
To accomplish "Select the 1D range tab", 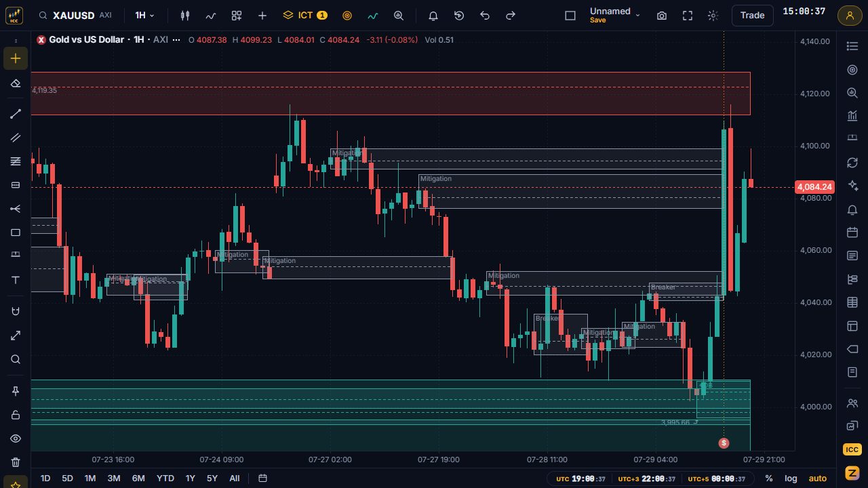I will [x=45, y=478].
